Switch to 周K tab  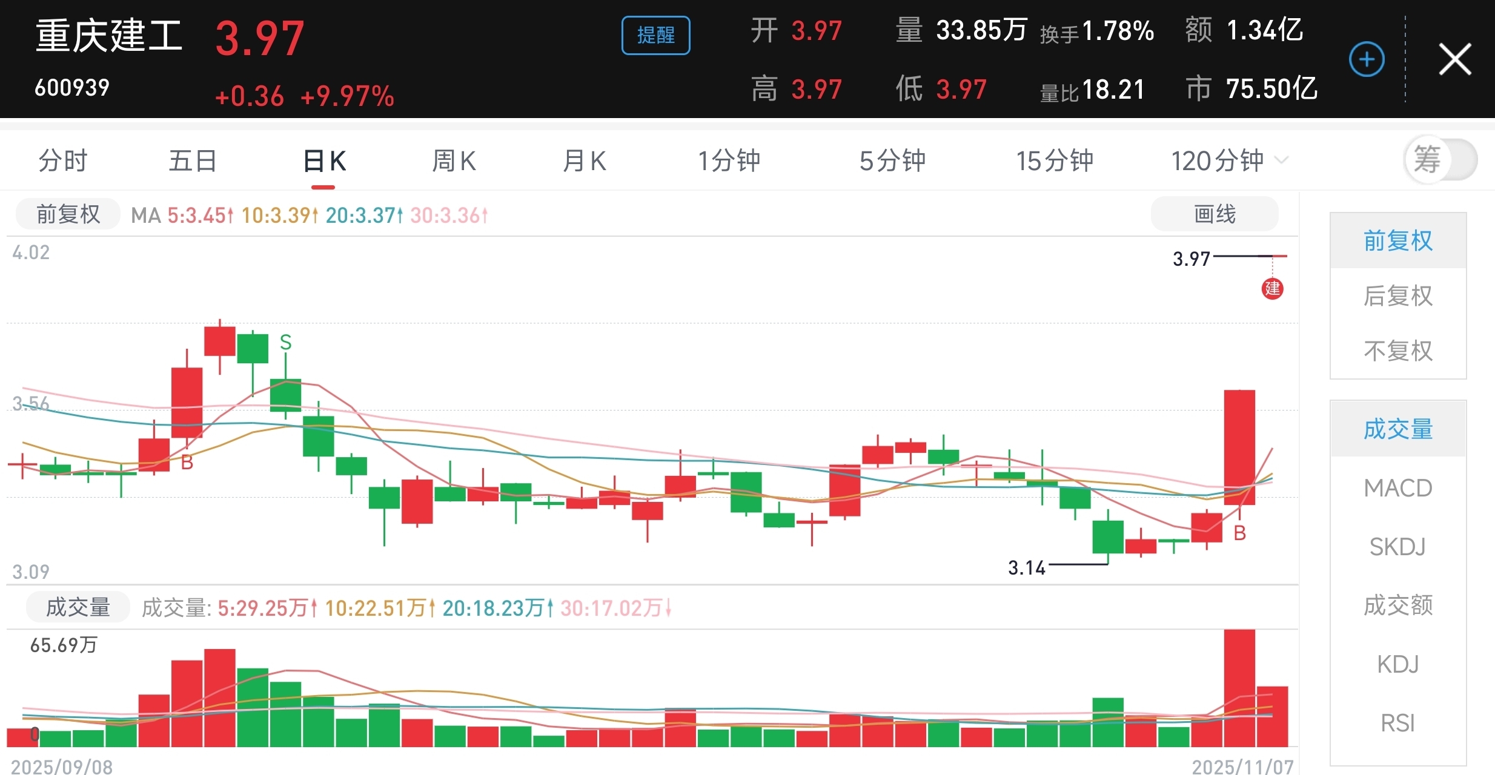pos(454,161)
